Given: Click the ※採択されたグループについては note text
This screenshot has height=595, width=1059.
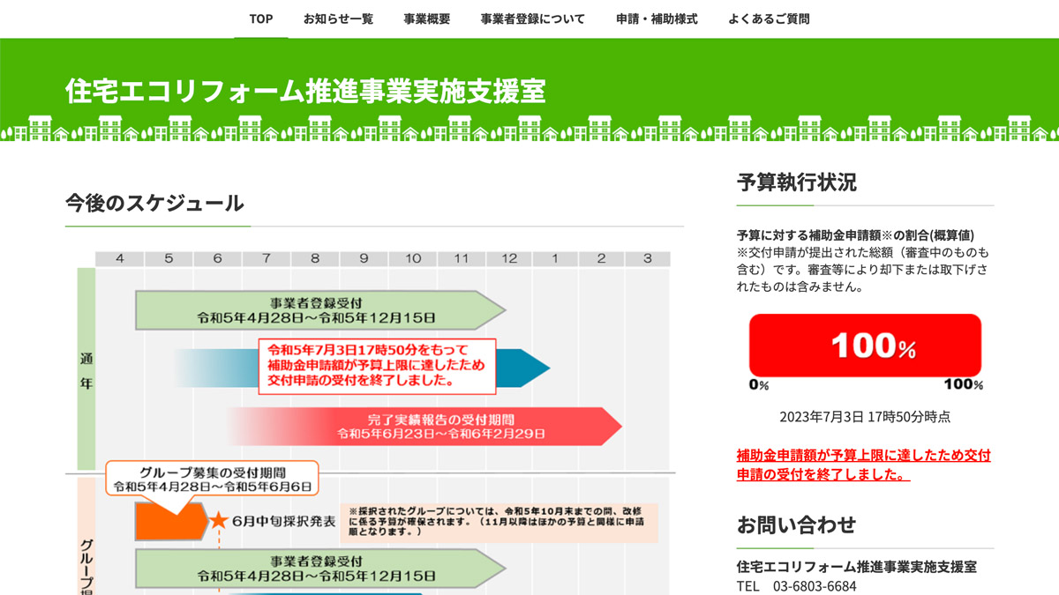Looking at the screenshot, I should point(499,522).
